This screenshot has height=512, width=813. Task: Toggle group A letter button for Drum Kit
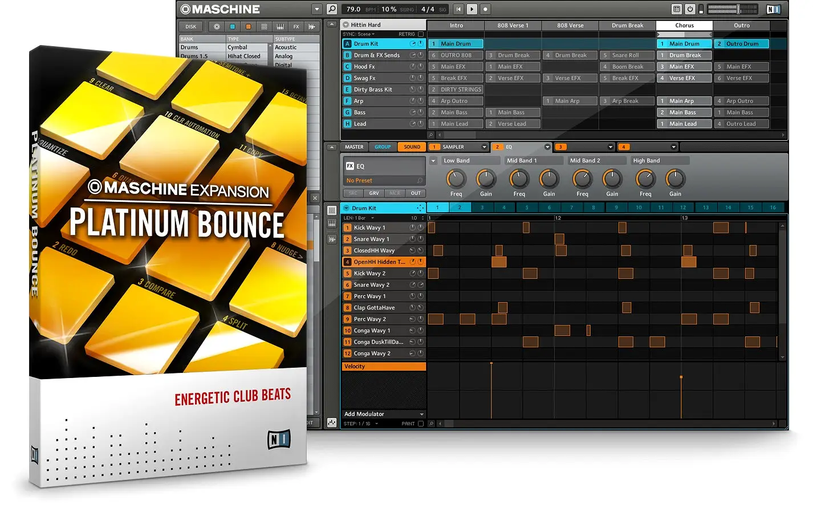(x=347, y=44)
